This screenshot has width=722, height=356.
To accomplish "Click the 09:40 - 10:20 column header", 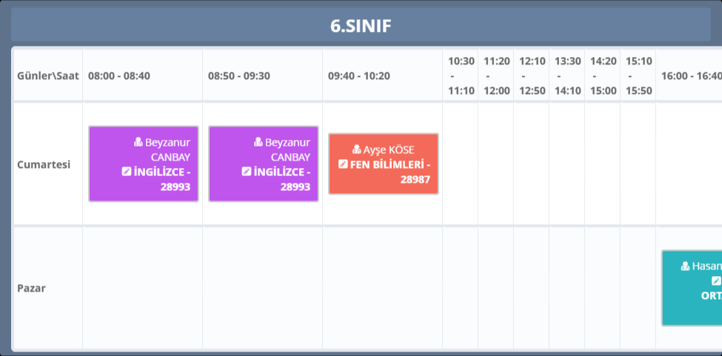I will [359, 75].
